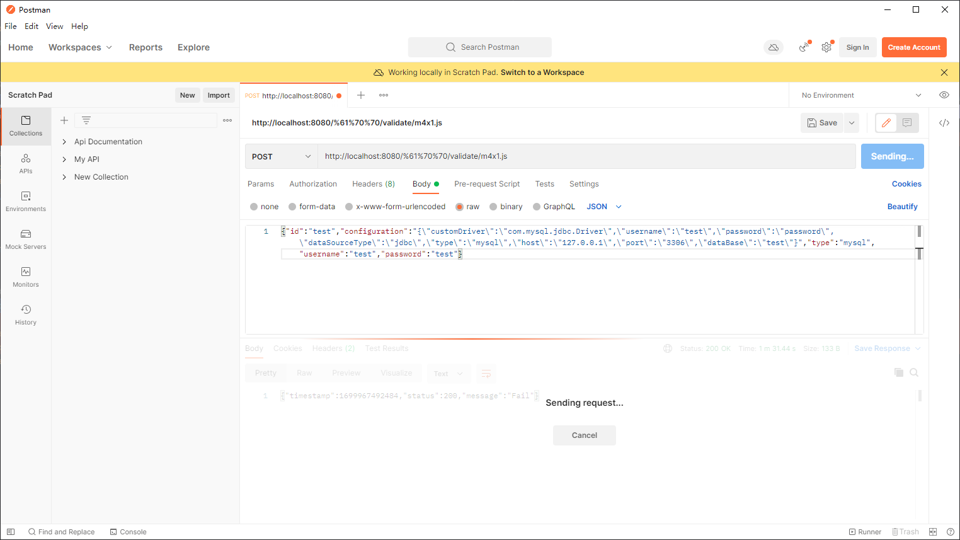Click the Search Postman box
The height and width of the screenshot is (540, 960).
pyautogui.click(x=480, y=47)
